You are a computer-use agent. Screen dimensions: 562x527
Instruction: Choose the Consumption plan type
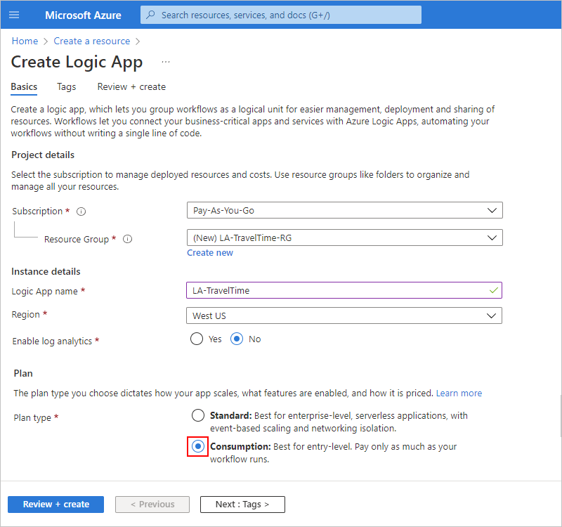tap(199, 446)
